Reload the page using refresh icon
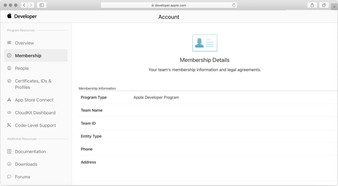 (234, 5)
